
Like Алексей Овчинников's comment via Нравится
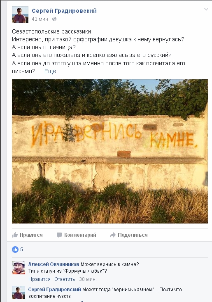[x=40, y=279]
